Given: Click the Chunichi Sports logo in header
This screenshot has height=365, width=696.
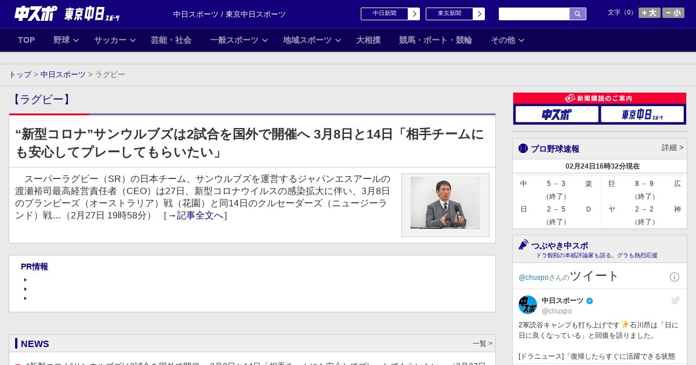Looking at the screenshot, I should coord(36,13).
